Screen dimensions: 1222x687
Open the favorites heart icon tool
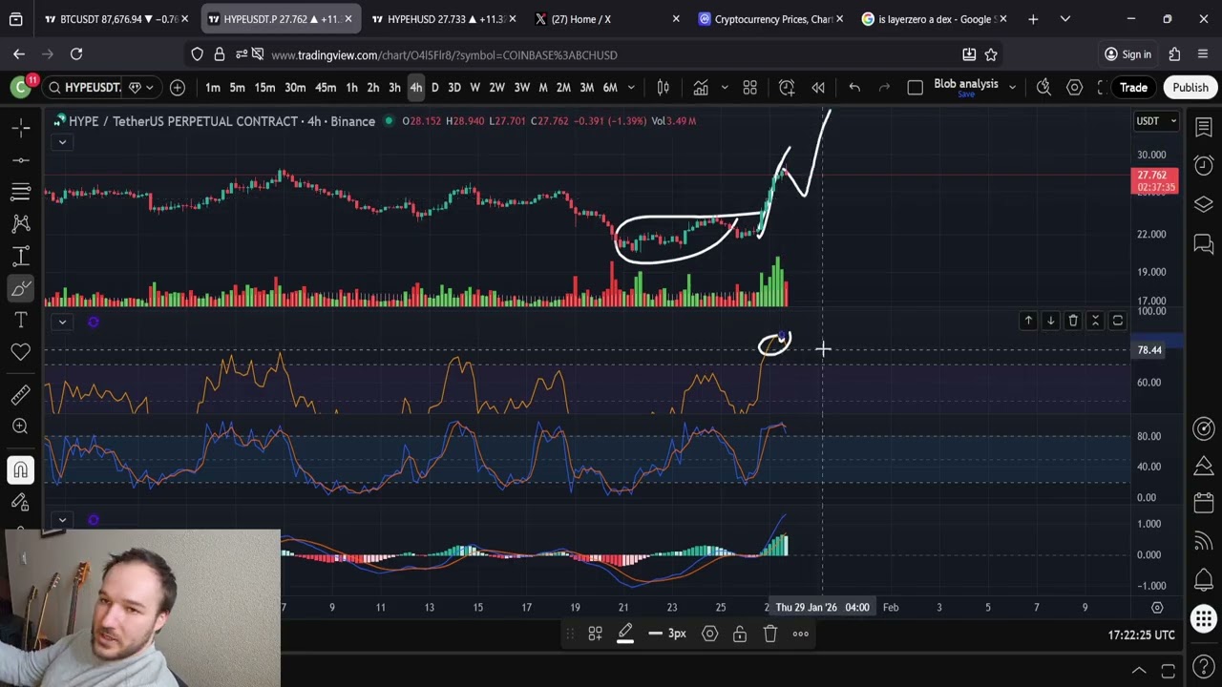click(x=21, y=352)
